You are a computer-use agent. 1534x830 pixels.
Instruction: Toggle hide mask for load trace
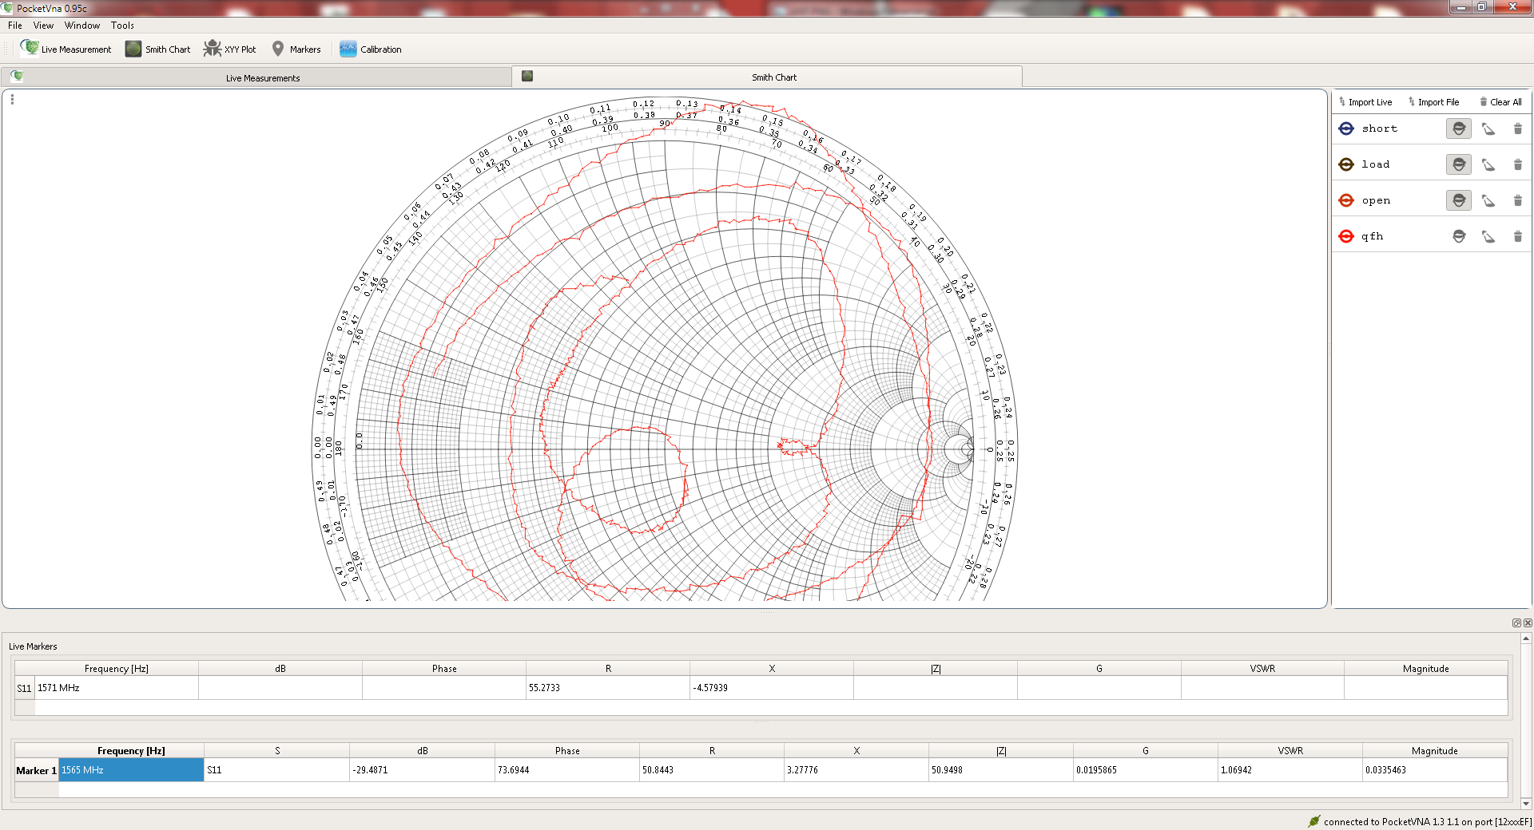tap(1459, 164)
